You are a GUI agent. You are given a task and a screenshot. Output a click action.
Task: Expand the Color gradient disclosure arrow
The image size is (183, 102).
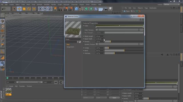[95, 26]
